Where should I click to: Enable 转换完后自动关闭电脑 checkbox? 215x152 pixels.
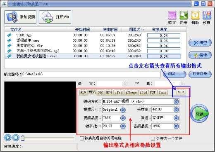(81, 138)
